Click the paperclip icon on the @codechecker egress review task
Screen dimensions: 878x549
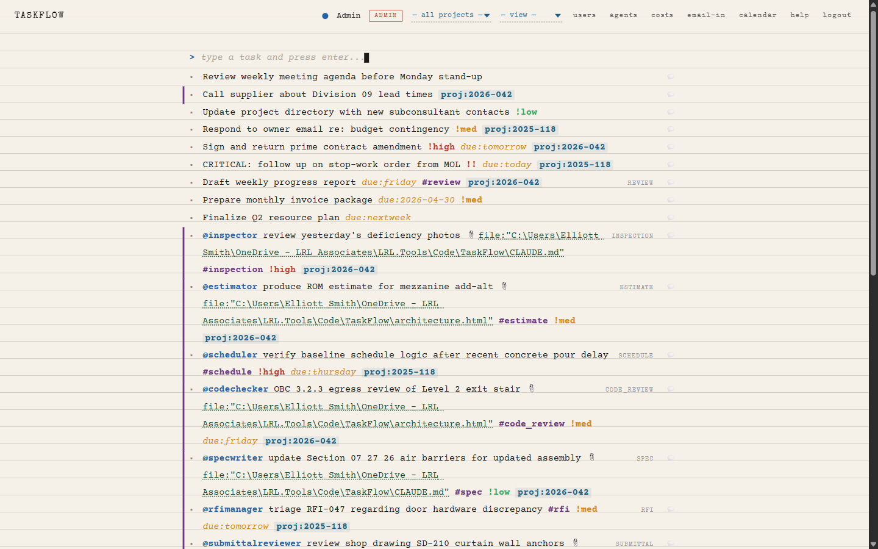531,389
